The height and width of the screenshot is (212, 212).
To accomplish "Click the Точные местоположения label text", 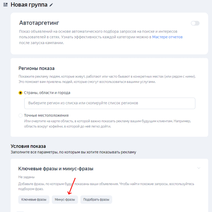I will (x=46, y=116).
